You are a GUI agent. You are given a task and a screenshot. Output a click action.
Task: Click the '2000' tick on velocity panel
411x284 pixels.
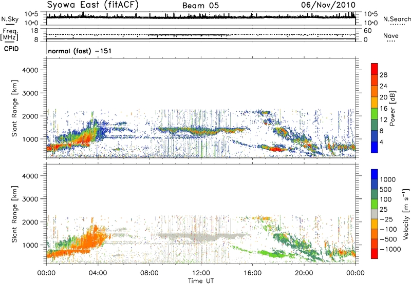point(30,222)
